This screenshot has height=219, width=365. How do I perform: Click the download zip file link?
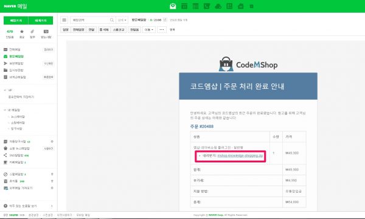240,156
